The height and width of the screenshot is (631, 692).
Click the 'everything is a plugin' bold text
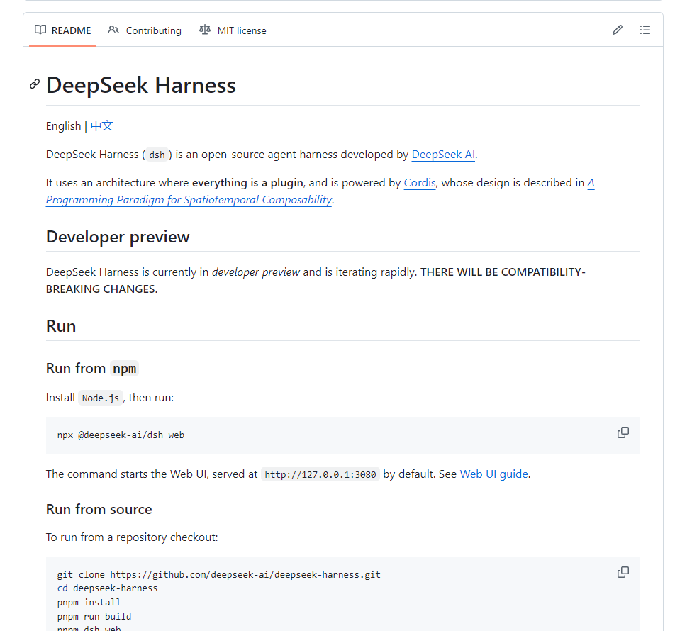247,183
